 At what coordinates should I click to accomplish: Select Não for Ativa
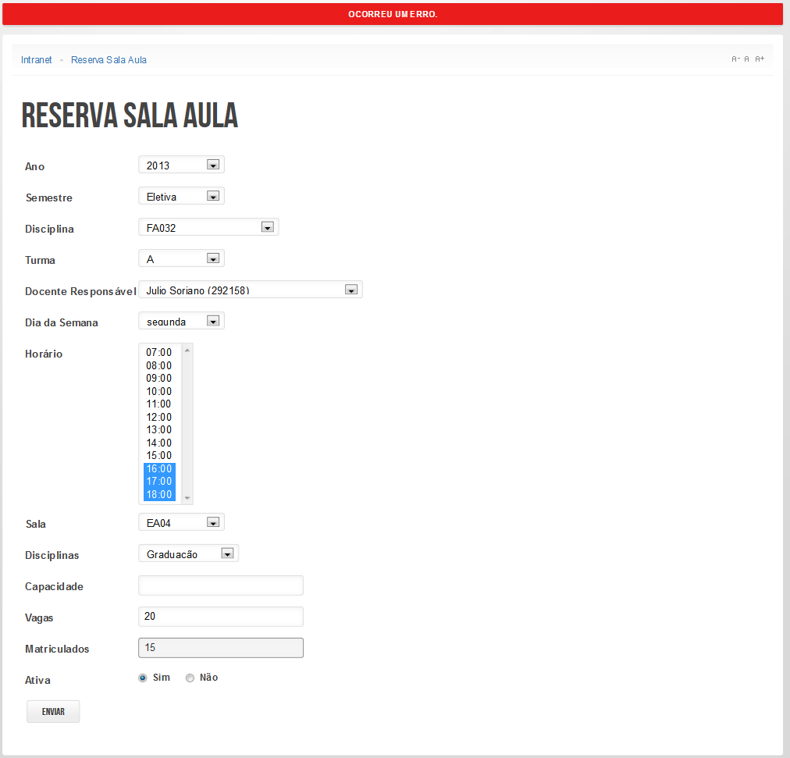click(x=190, y=678)
